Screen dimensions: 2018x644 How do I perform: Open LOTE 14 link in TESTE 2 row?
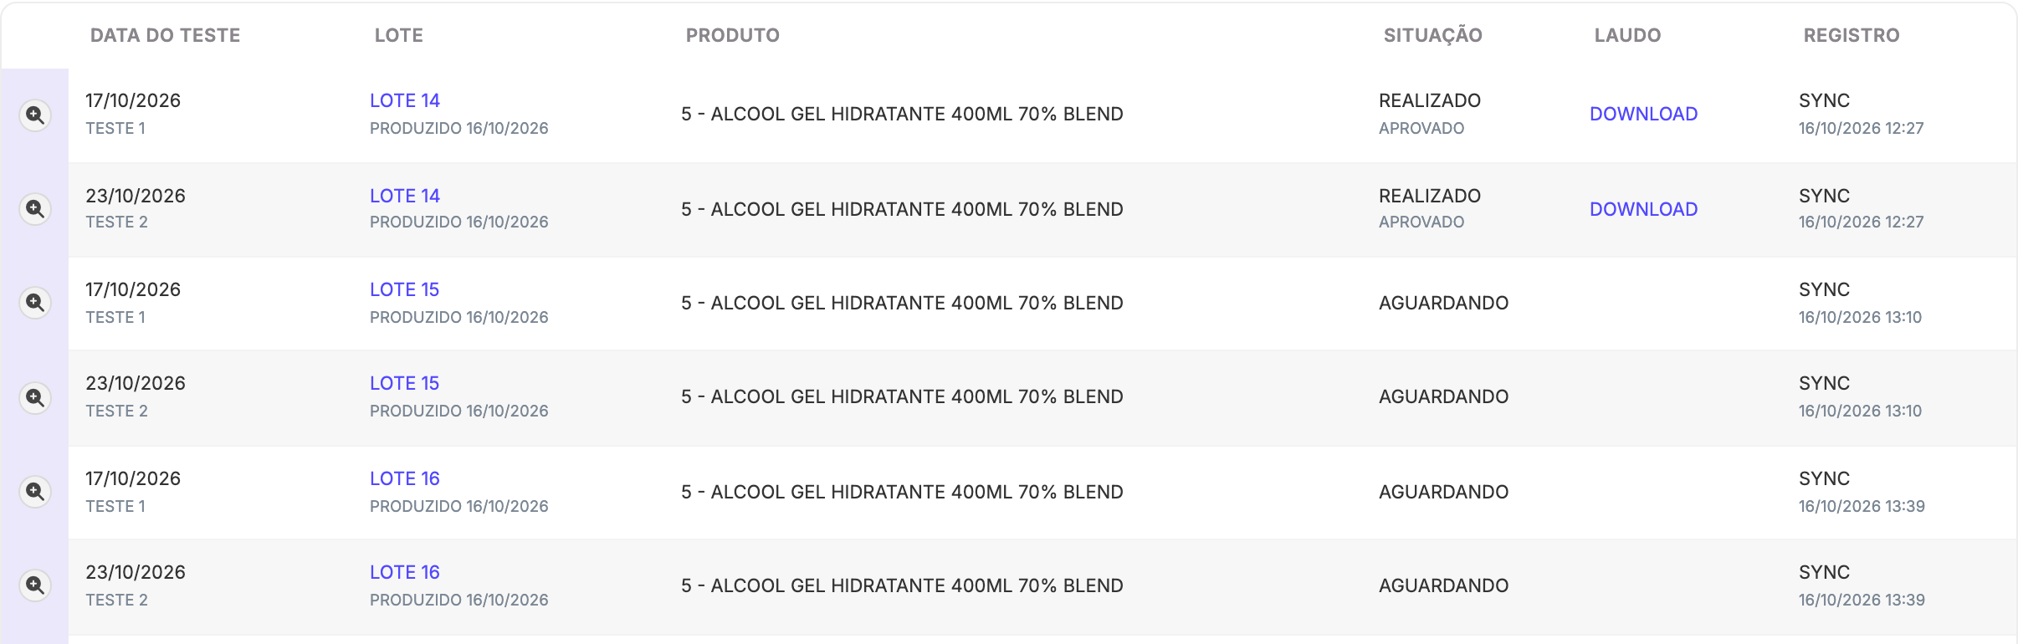[405, 196]
